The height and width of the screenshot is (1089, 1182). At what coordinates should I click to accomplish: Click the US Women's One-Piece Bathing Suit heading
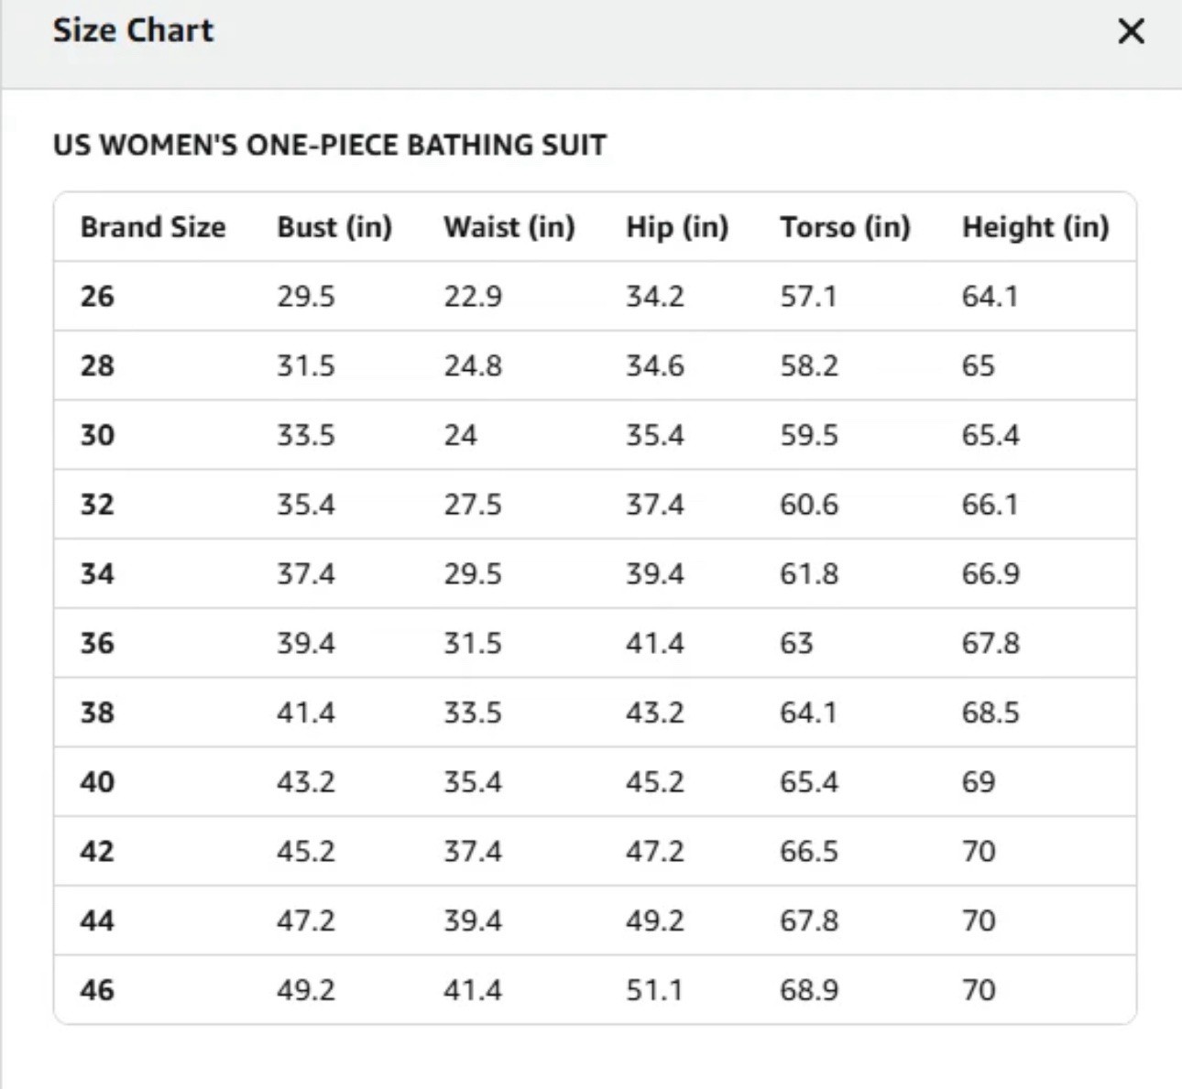[x=330, y=145]
